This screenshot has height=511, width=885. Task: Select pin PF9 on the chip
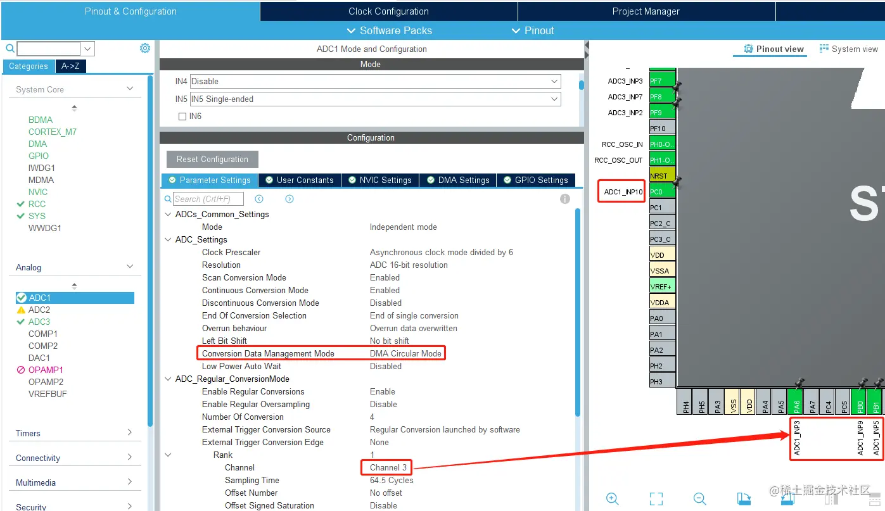[x=662, y=113]
